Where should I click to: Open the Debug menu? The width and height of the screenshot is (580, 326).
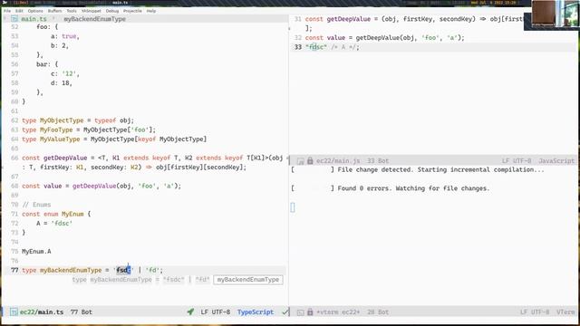(x=112, y=11)
